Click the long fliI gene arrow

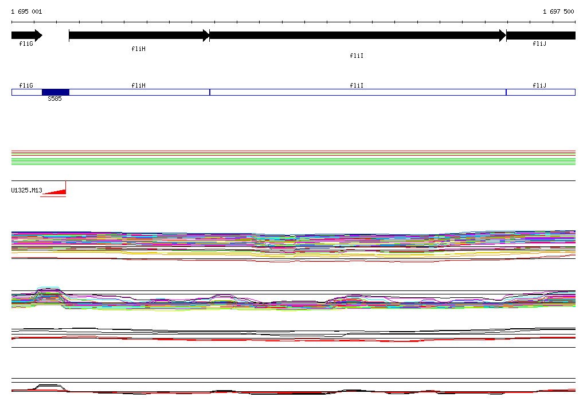(x=358, y=36)
